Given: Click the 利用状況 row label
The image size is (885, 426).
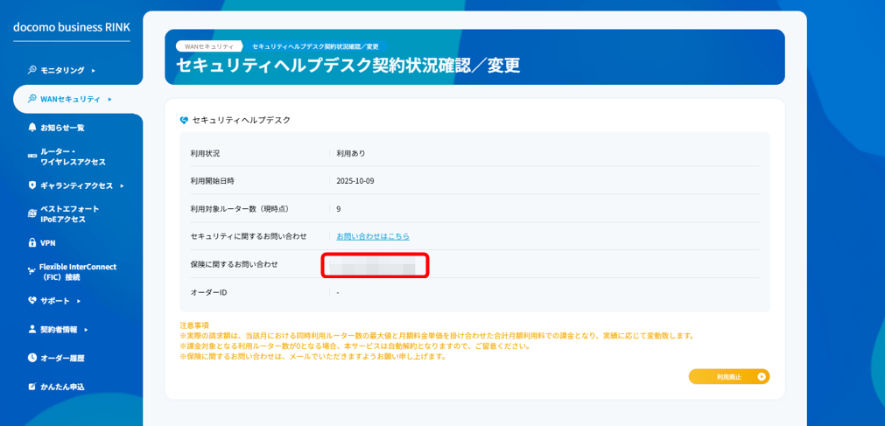Looking at the screenshot, I should [206, 153].
